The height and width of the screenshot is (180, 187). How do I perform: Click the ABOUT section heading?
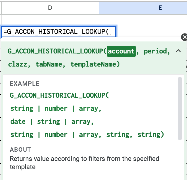[x=20, y=149]
